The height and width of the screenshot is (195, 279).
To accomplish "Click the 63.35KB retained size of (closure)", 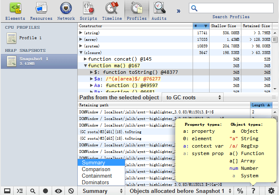I will [257, 52].
